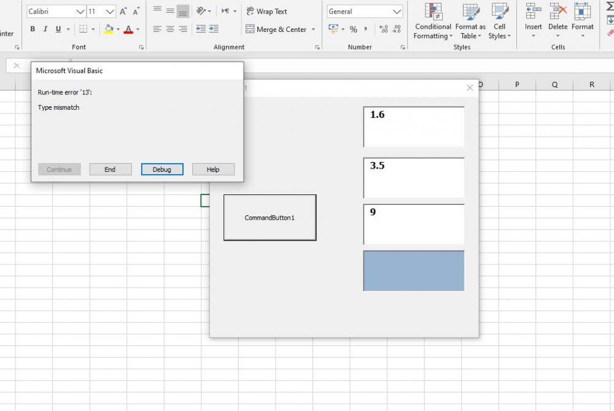Center align text horizontally
Viewport: 614px width, 411px height.
pyautogui.click(x=170, y=29)
